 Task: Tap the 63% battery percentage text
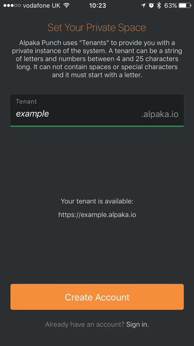pyautogui.click(x=170, y=5)
